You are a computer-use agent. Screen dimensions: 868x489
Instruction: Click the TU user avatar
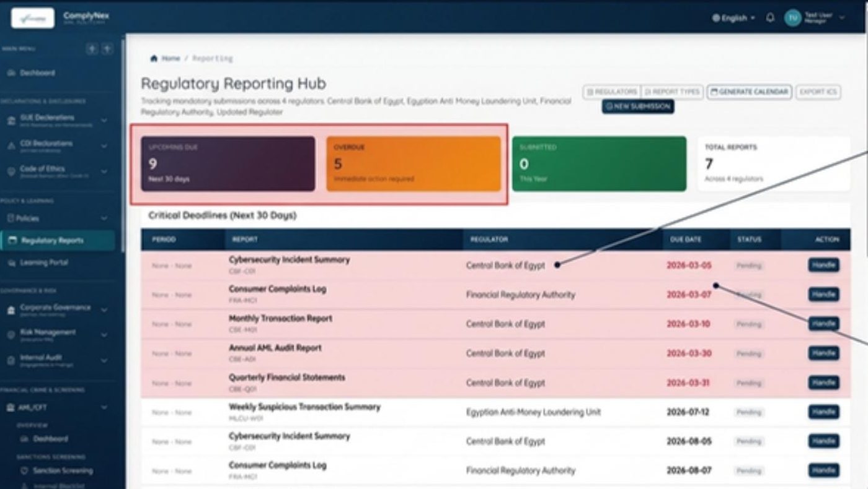[x=792, y=18]
